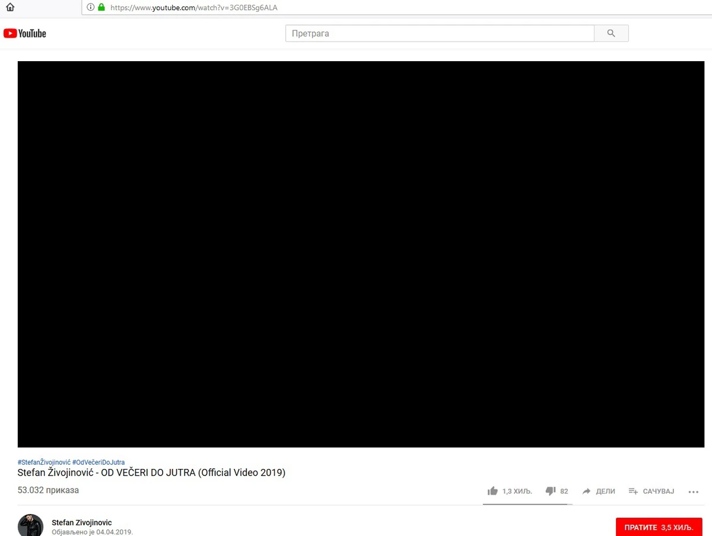Click the green padlock security icon
712x536 pixels.
point(101,8)
